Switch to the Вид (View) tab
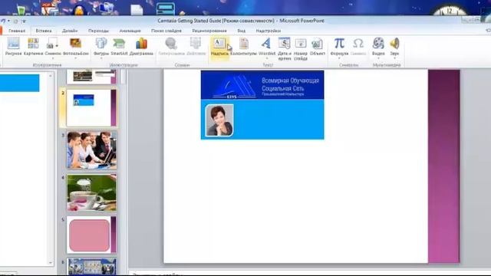This screenshot has height=276, width=491. pos(241,31)
